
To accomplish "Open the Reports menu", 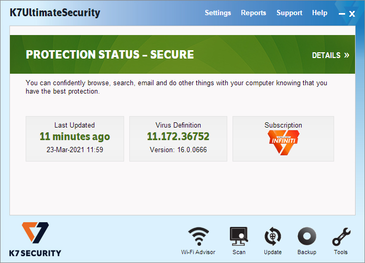I will pos(253,13).
